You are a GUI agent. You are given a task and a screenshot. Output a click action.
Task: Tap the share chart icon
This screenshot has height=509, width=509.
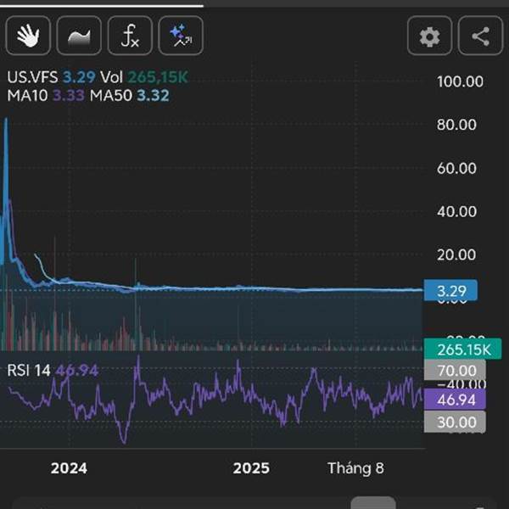(x=480, y=36)
